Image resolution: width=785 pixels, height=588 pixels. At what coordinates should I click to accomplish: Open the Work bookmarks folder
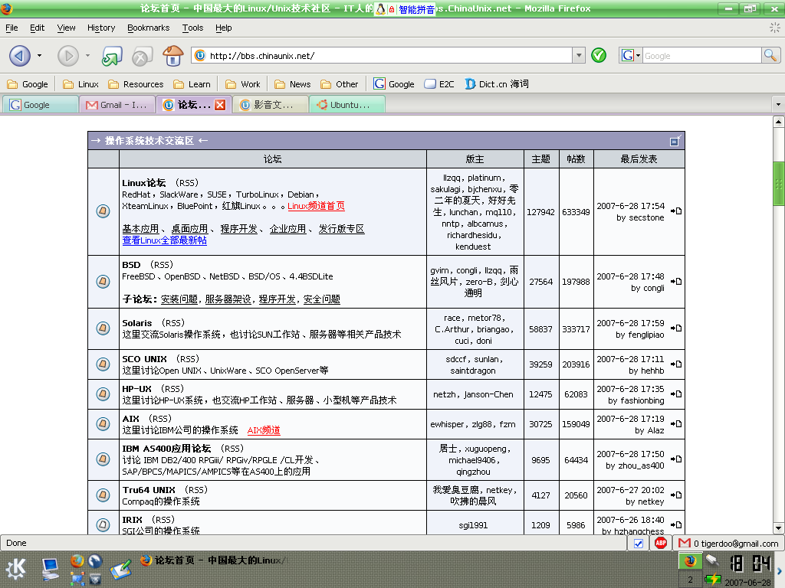243,84
